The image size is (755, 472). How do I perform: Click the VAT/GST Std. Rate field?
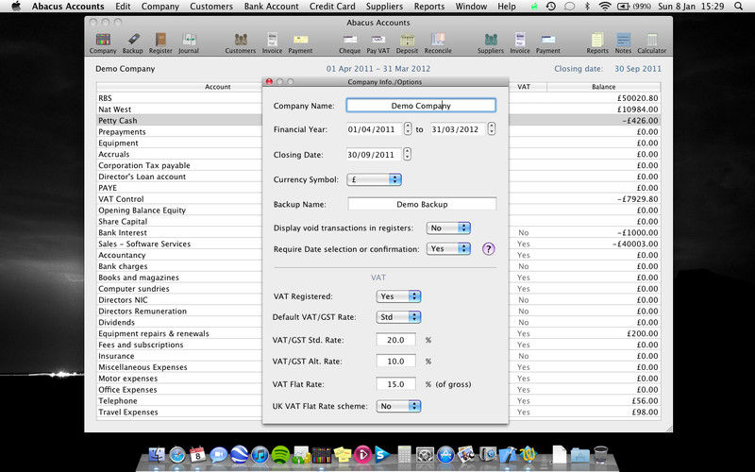point(395,340)
